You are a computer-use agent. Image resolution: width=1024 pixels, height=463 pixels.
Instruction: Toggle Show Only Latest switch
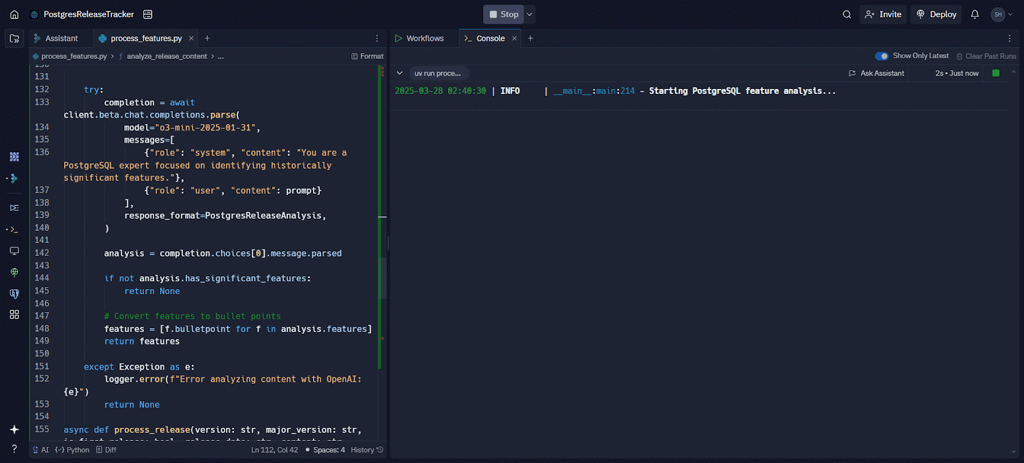[881, 56]
